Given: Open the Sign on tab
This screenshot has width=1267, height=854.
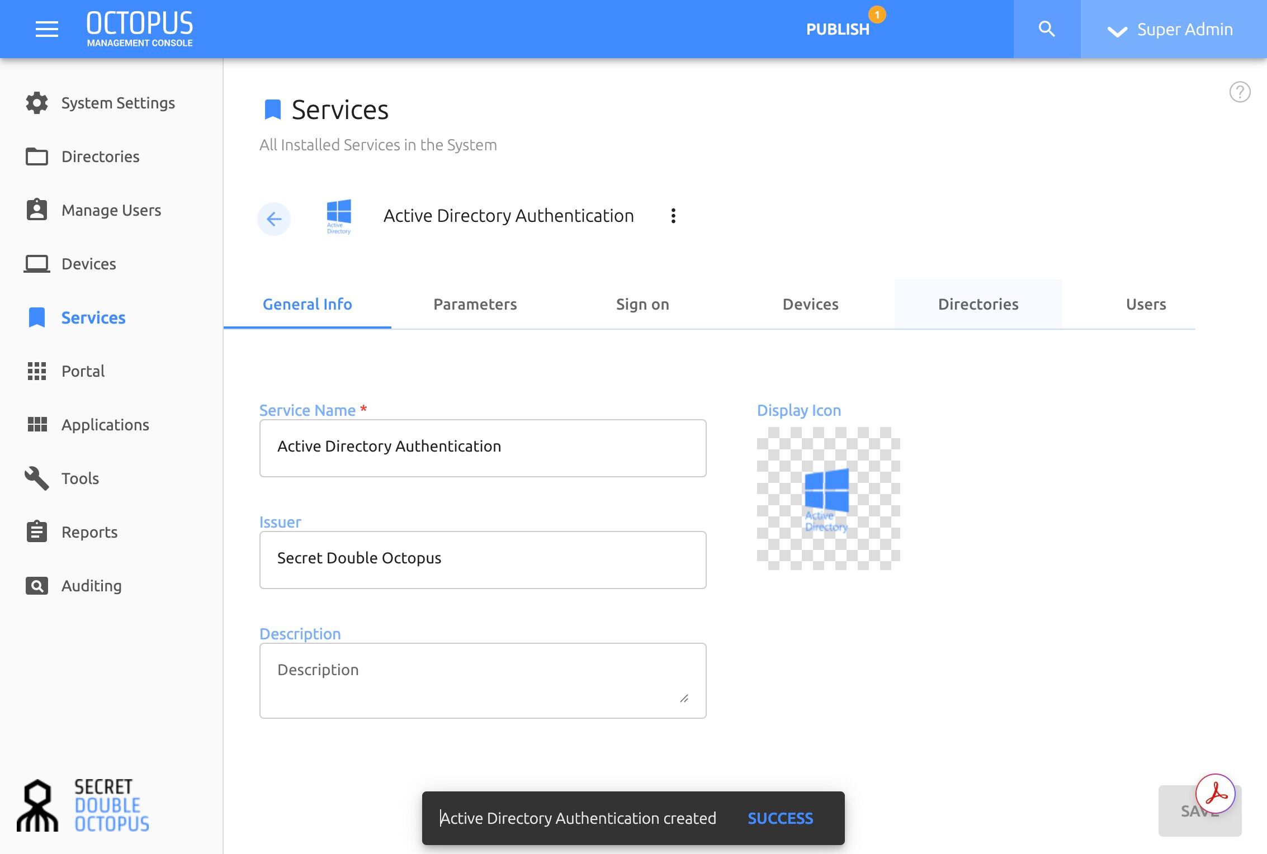Looking at the screenshot, I should tap(643, 304).
